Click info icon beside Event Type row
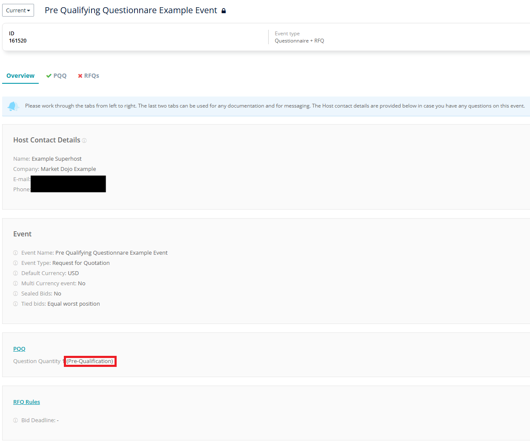The height and width of the screenshot is (443, 530). coord(16,263)
